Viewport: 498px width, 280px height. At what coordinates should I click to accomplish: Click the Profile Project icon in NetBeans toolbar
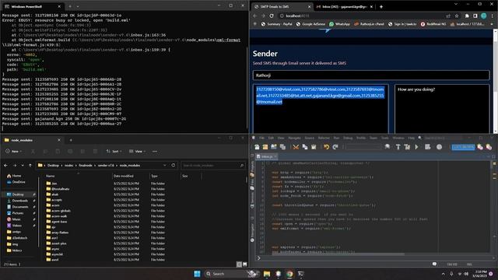[439, 147]
